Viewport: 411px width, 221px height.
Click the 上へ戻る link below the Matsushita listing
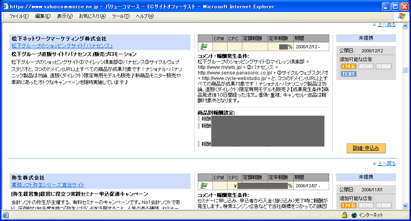click(386, 163)
